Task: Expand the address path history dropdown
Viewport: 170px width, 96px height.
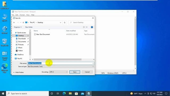Action: coord(61,22)
